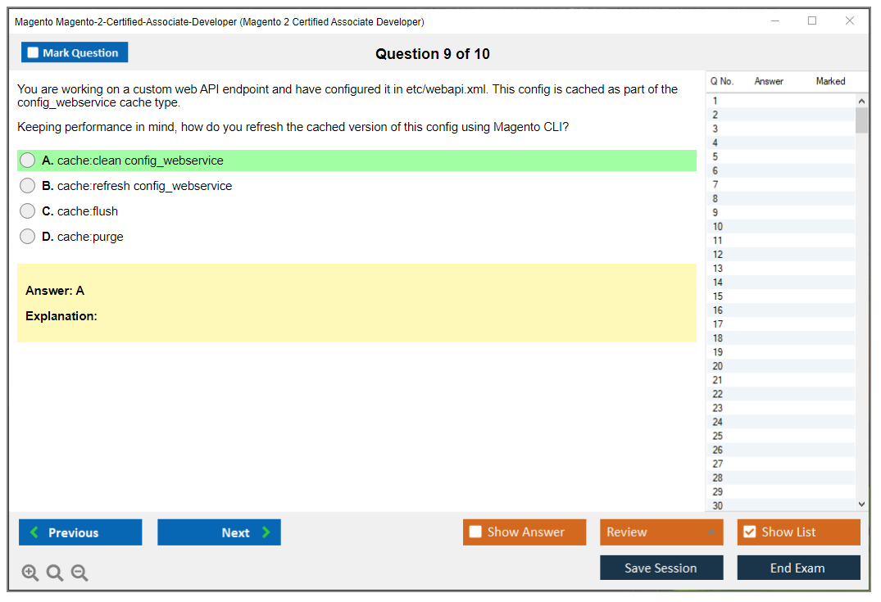Choose option B cache:refresh config_webservice

tap(28, 186)
